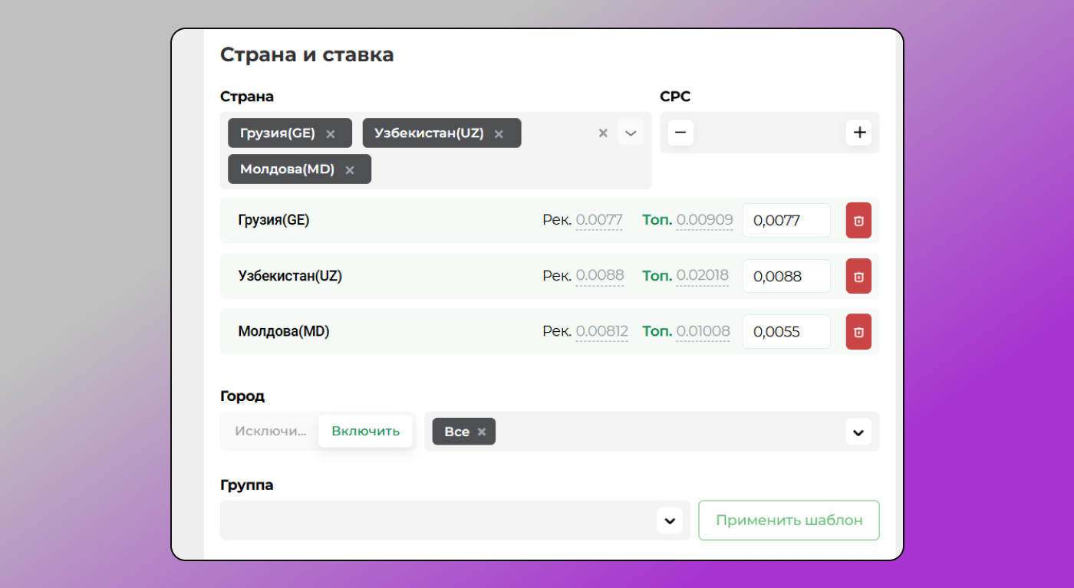1074x588 pixels.
Task: Apply recommended rate 0.0077 for Грузия
Action: click(x=599, y=220)
